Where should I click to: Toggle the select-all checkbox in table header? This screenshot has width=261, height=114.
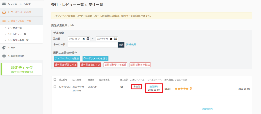[x=55, y=80]
